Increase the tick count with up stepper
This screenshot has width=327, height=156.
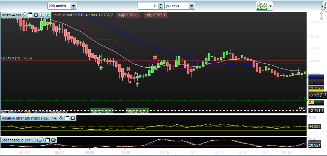click(160, 5)
